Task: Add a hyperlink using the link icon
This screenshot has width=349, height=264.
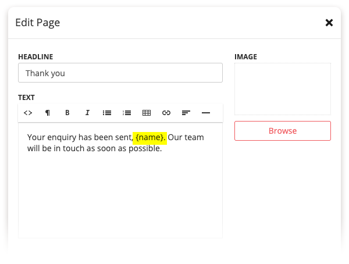Action: pyautogui.click(x=166, y=113)
